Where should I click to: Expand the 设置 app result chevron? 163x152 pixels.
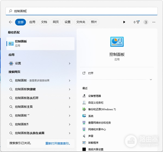[x=70, y=64]
